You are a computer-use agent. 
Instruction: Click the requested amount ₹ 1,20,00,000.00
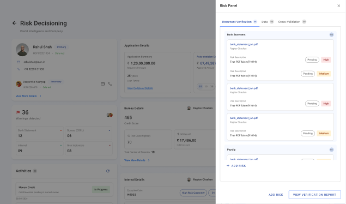pos(141,63)
